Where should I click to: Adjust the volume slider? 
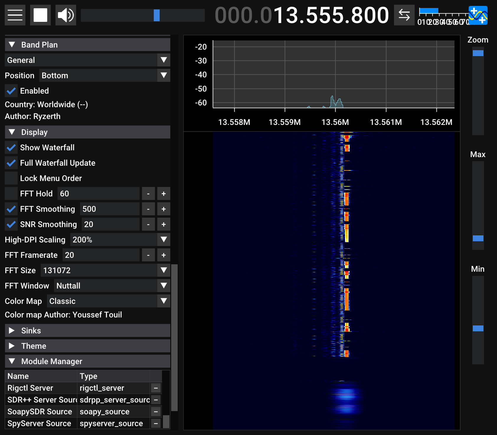tap(143, 15)
